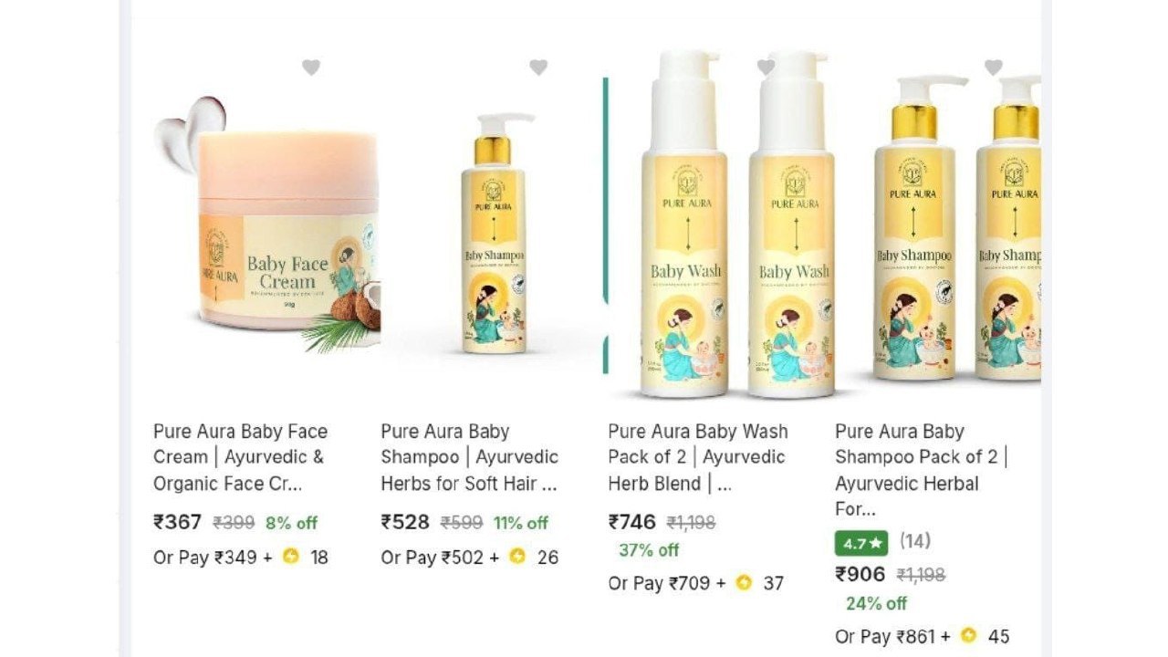Click coin icon beside Pay ₹349

290,556
